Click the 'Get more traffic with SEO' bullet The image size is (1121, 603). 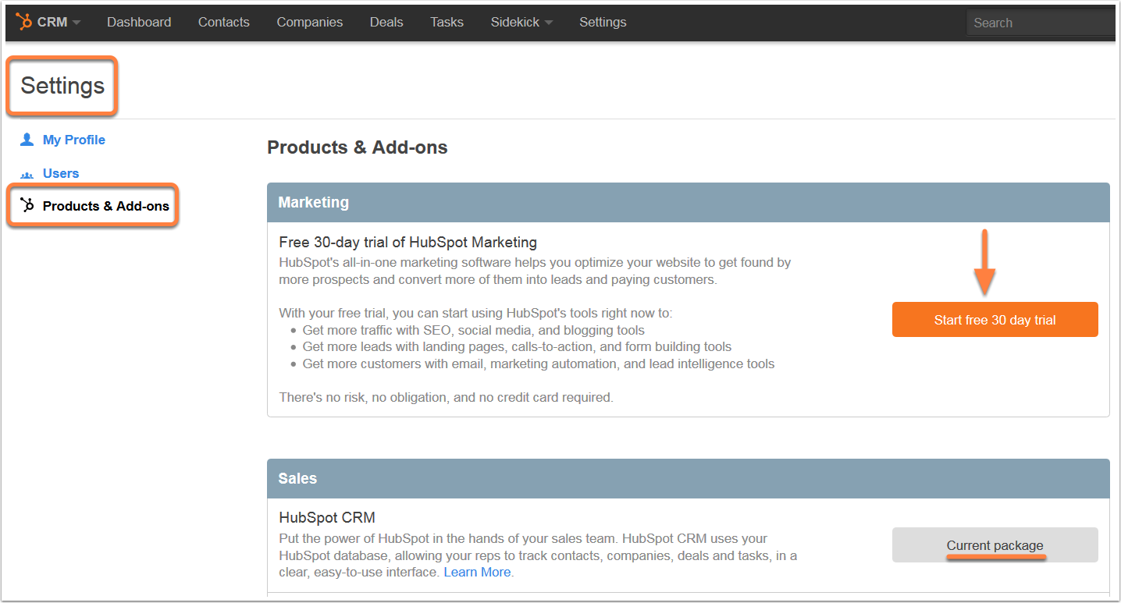point(473,330)
